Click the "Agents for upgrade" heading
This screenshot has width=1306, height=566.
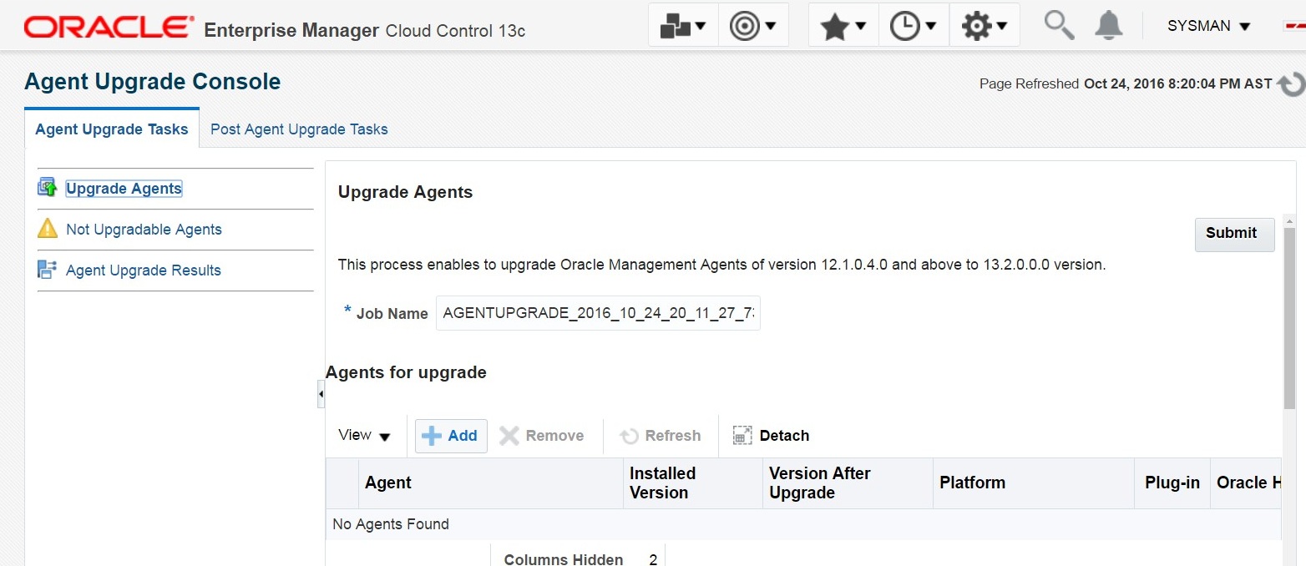coord(406,372)
